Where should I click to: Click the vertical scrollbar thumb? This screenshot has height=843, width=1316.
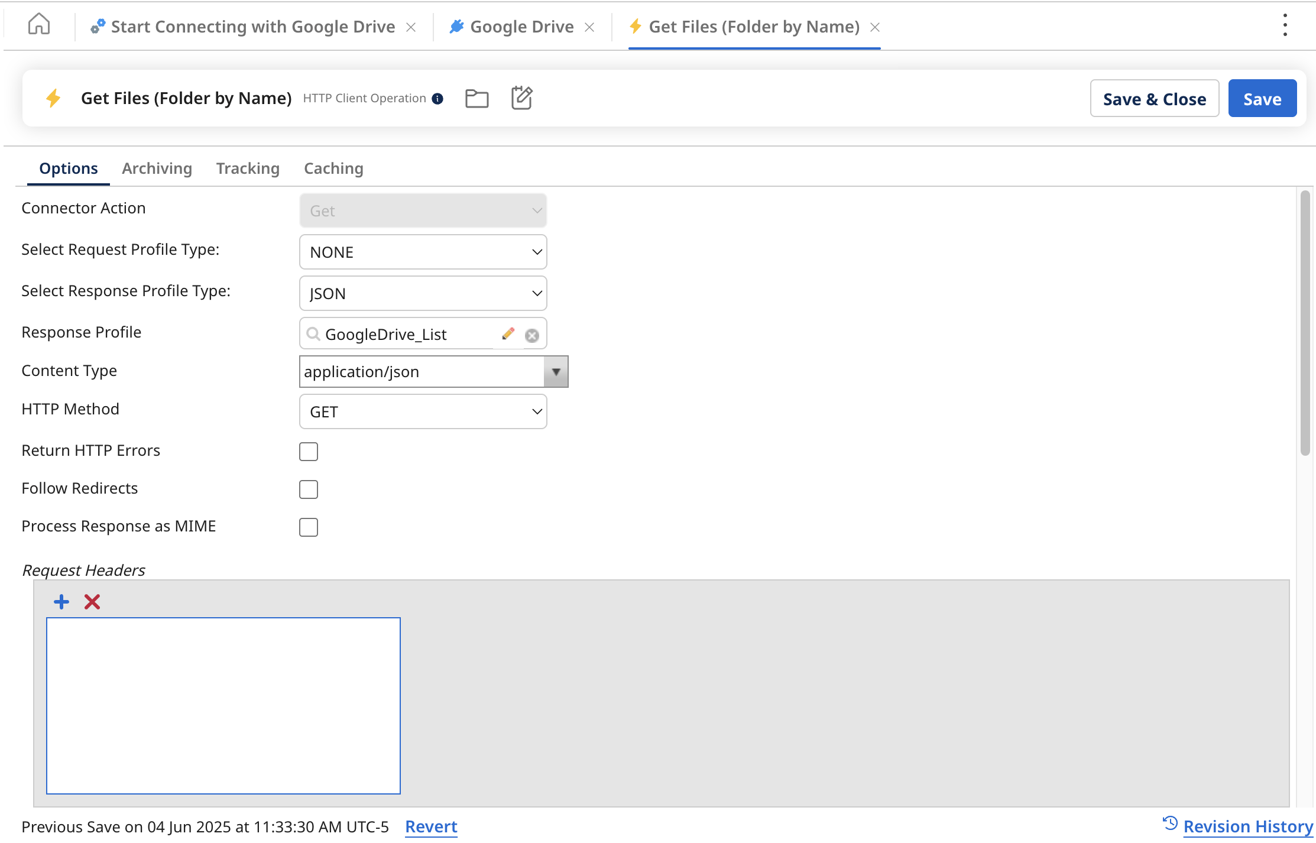[1305, 322]
